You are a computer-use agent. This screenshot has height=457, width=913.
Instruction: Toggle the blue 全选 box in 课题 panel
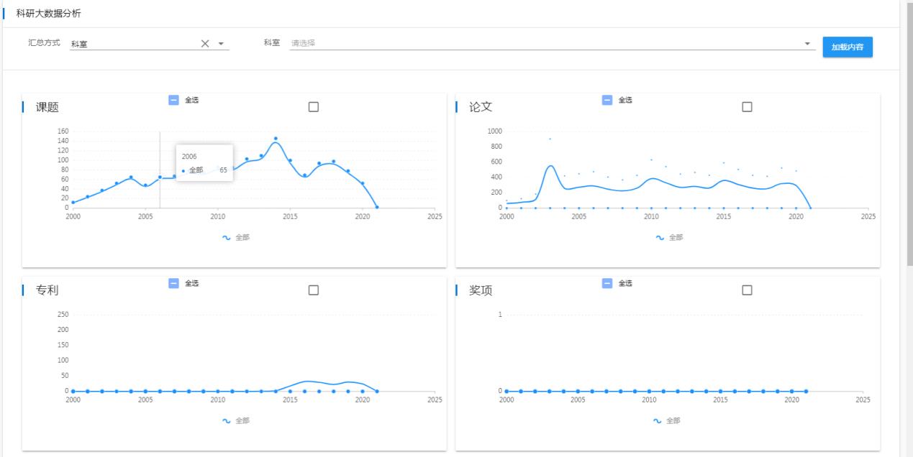point(173,100)
